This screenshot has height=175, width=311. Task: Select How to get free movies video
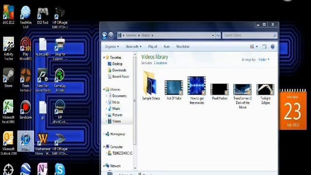tap(197, 90)
